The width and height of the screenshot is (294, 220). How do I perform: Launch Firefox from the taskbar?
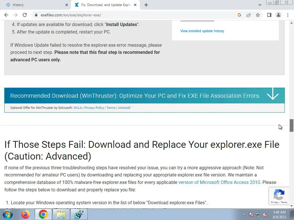point(26,214)
